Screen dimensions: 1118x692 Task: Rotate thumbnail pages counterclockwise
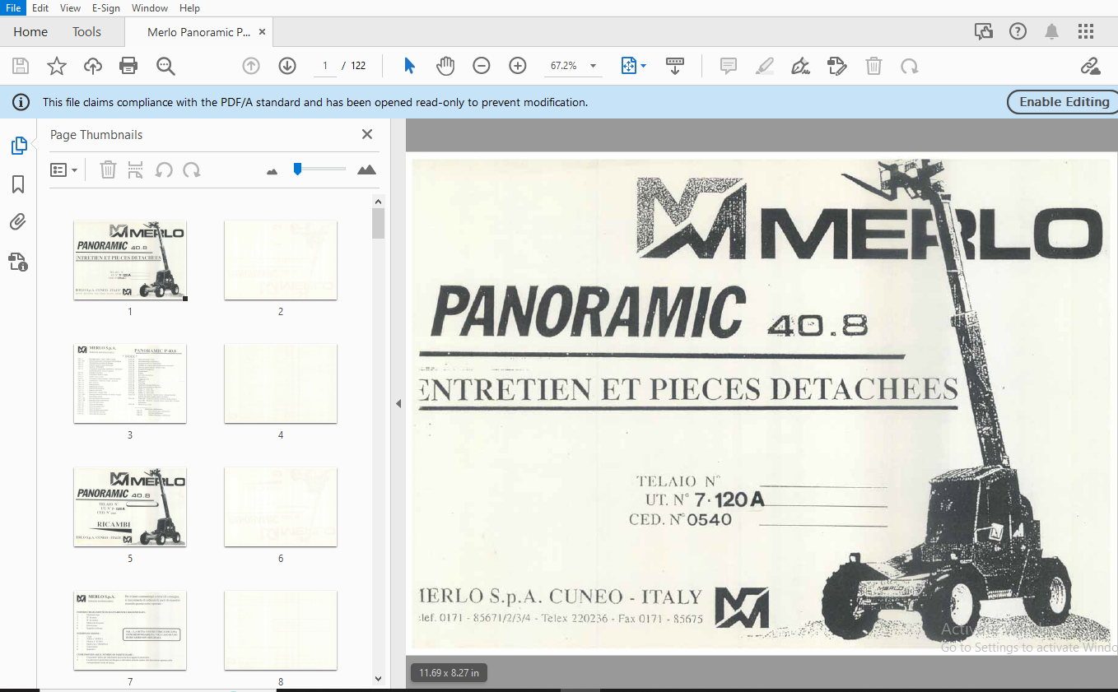coord(164,170)
